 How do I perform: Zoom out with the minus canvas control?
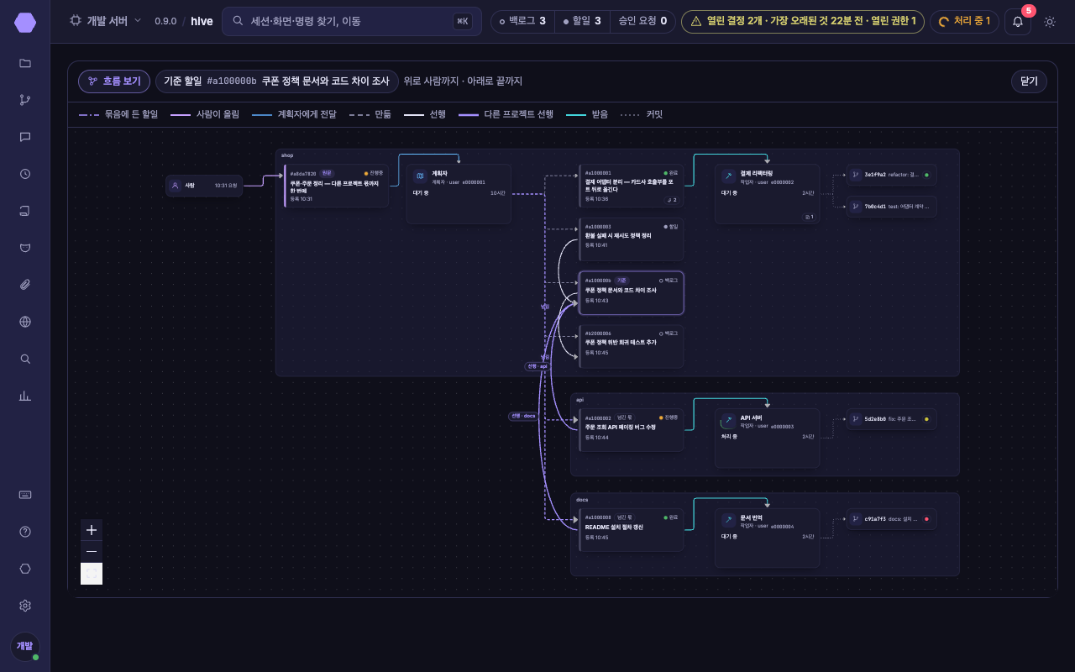(x=92, y=552)
